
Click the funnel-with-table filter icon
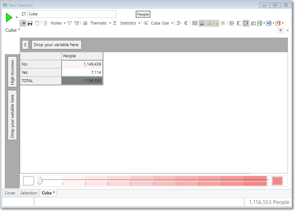(77, 23)
